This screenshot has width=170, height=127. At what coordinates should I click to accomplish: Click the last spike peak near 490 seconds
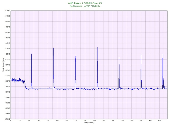pyautogui.click(x=163, y=54)
